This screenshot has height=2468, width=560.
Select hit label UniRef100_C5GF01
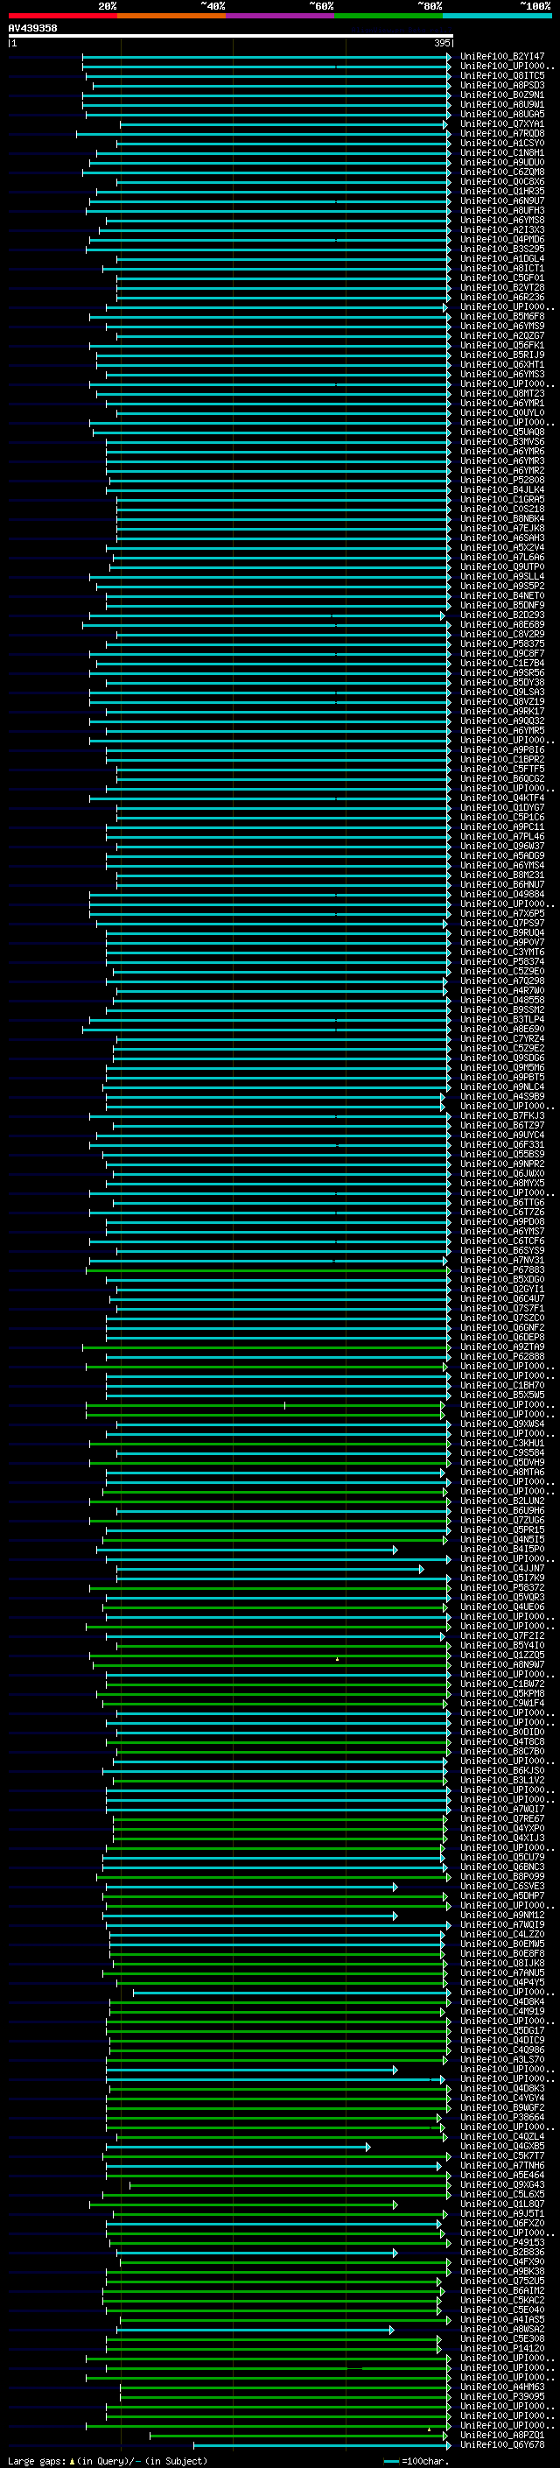click(x=502, y=278)
